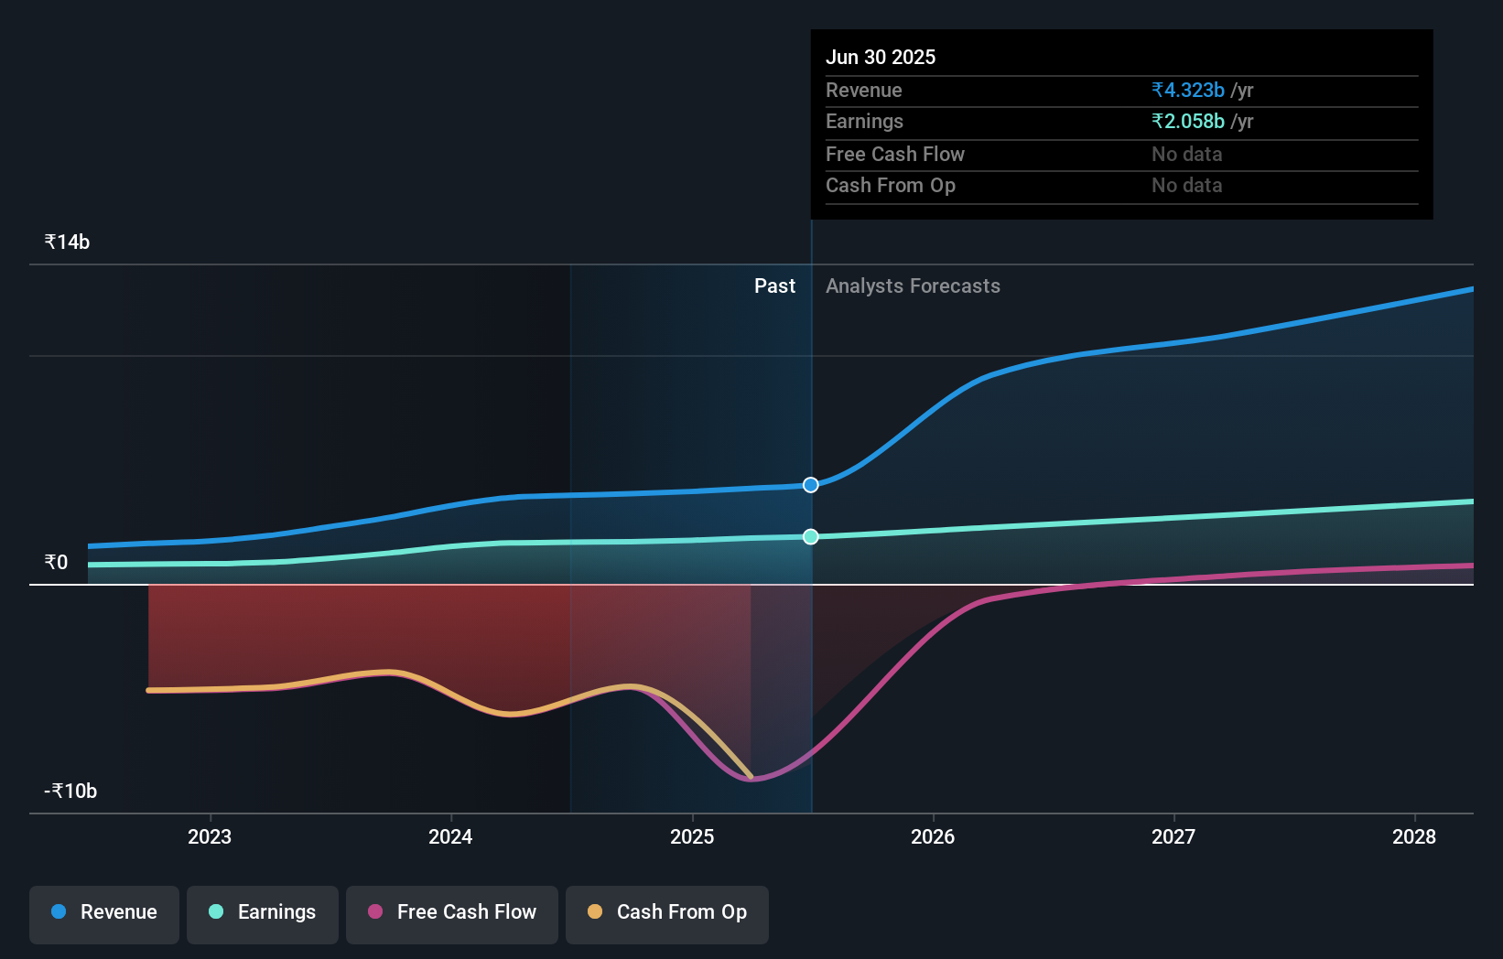1503x959 pixels.
Task: Click the Jun 30 2025 tooltip date
Action: pyautogui.click(x=881, y=57)
